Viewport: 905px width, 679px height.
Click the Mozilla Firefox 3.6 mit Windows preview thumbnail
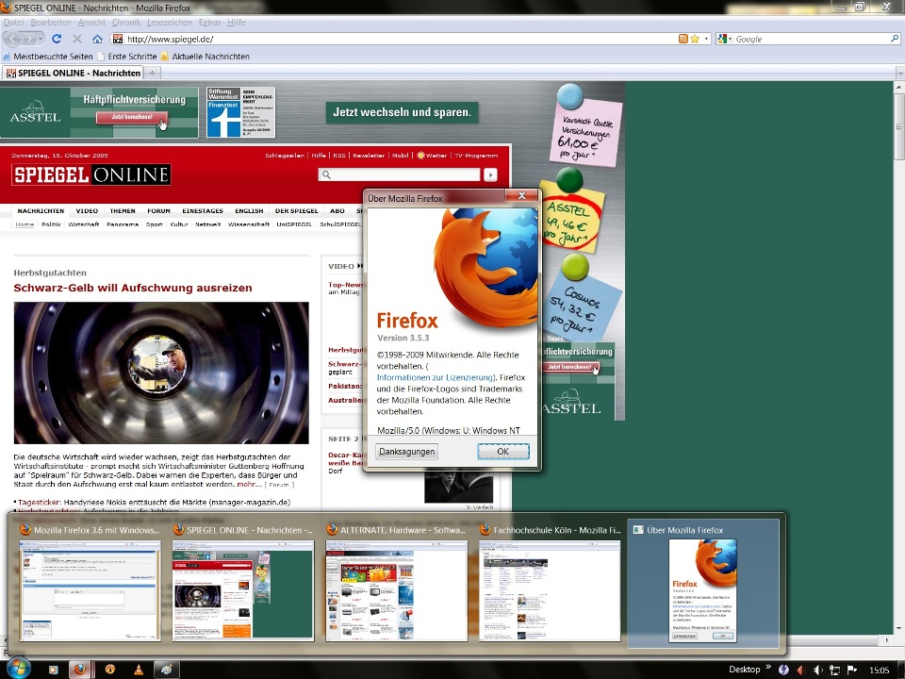click(x=90, y=590)
